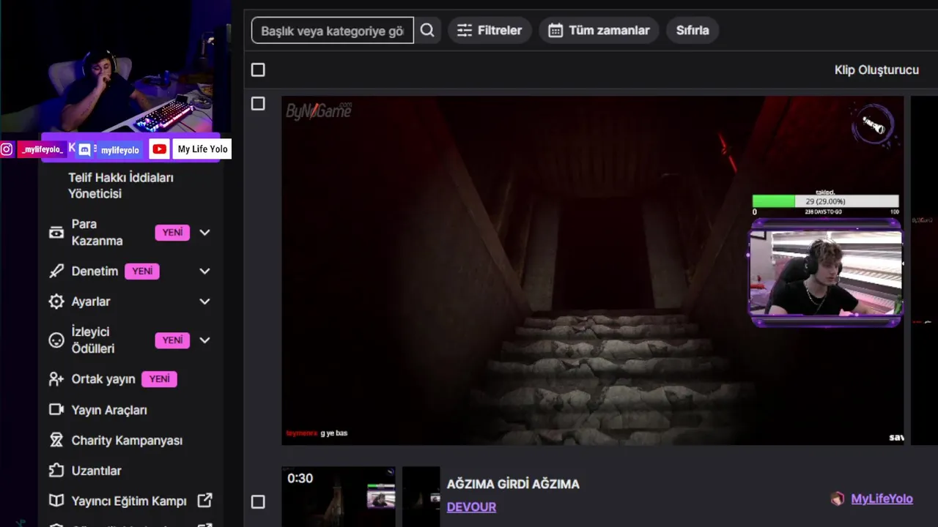938x527 pixels.
Task: Open Klip Oluşturucu column header
Action: (876, 70)
